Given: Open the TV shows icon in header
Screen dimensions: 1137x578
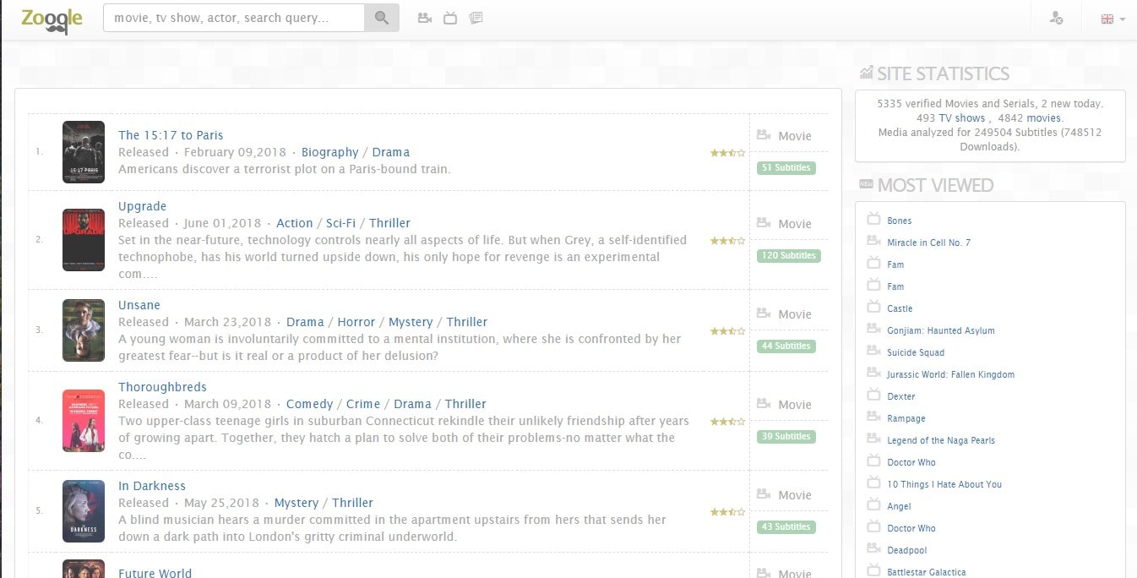Looking at the screenshot, I should tap(450, 18).
